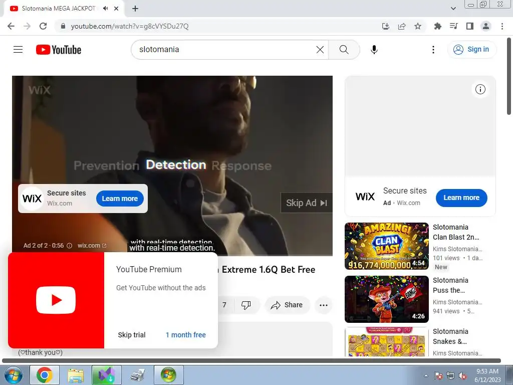513x385 pixels.
Task: Click Wix logo in ad overlay
Action: (x=32, y=199)
